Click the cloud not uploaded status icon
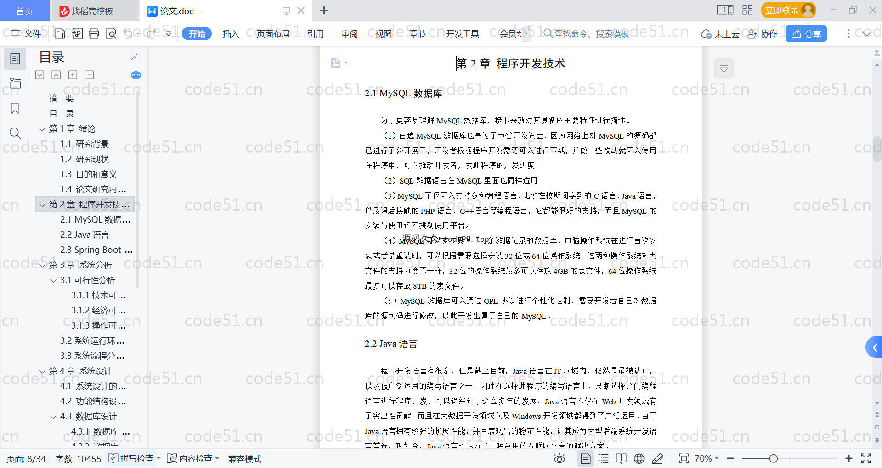Viewport: 882px width, 468px height. (706, 34)
